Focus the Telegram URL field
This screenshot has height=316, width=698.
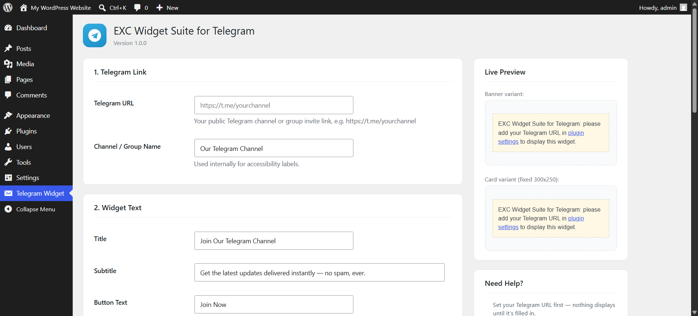coord(274,105)
